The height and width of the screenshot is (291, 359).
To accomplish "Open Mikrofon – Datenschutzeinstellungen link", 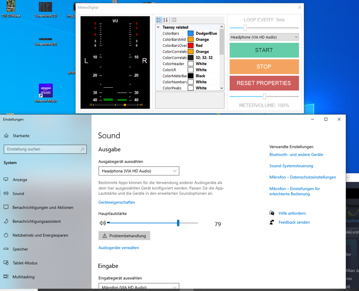I will pos(303,177).
